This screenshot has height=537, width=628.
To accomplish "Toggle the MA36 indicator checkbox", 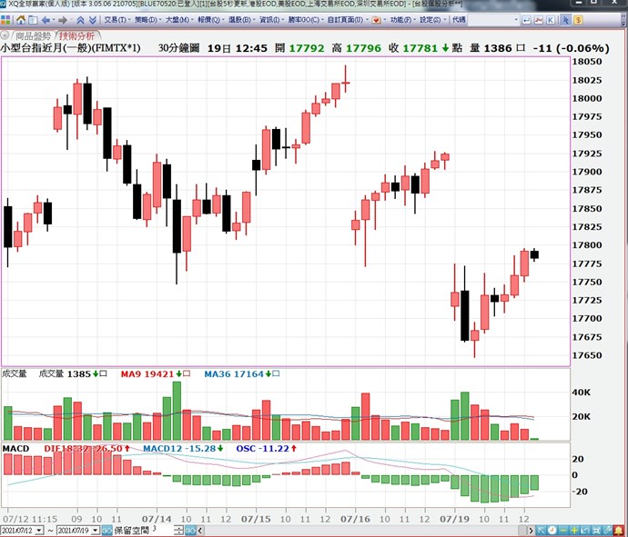I will (276, 373).
